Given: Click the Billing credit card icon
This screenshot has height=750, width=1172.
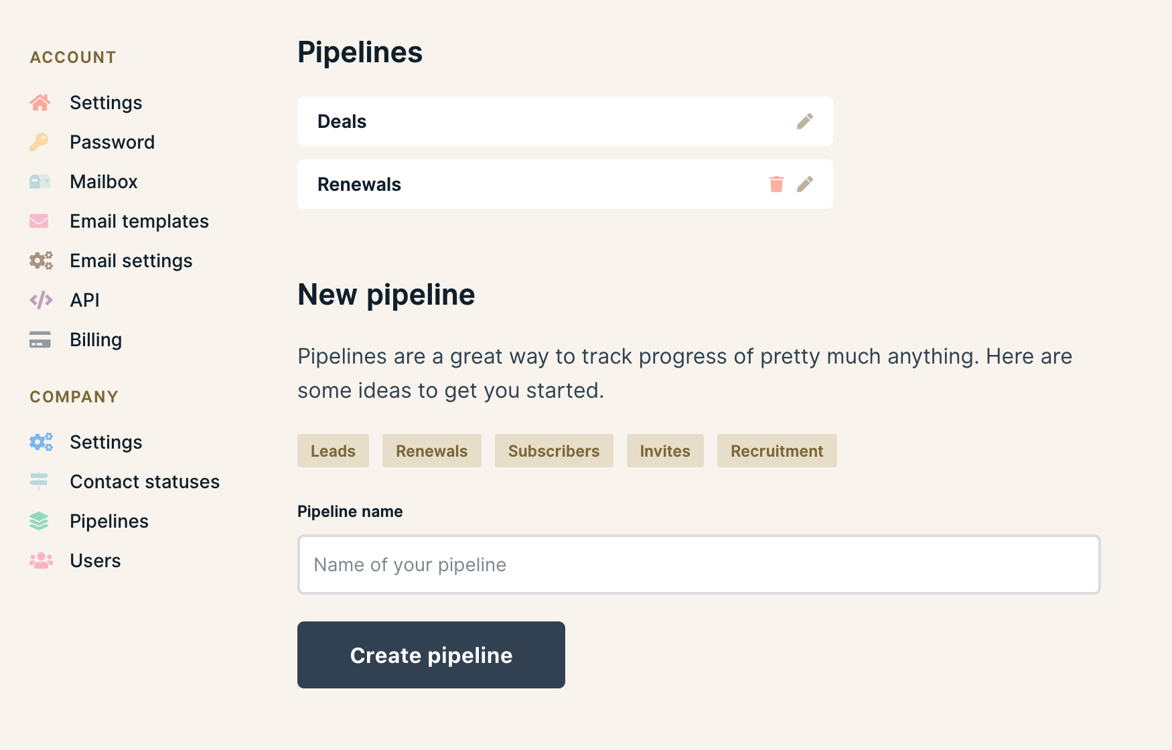Looking at the screenshot, I should pos(40,340).
